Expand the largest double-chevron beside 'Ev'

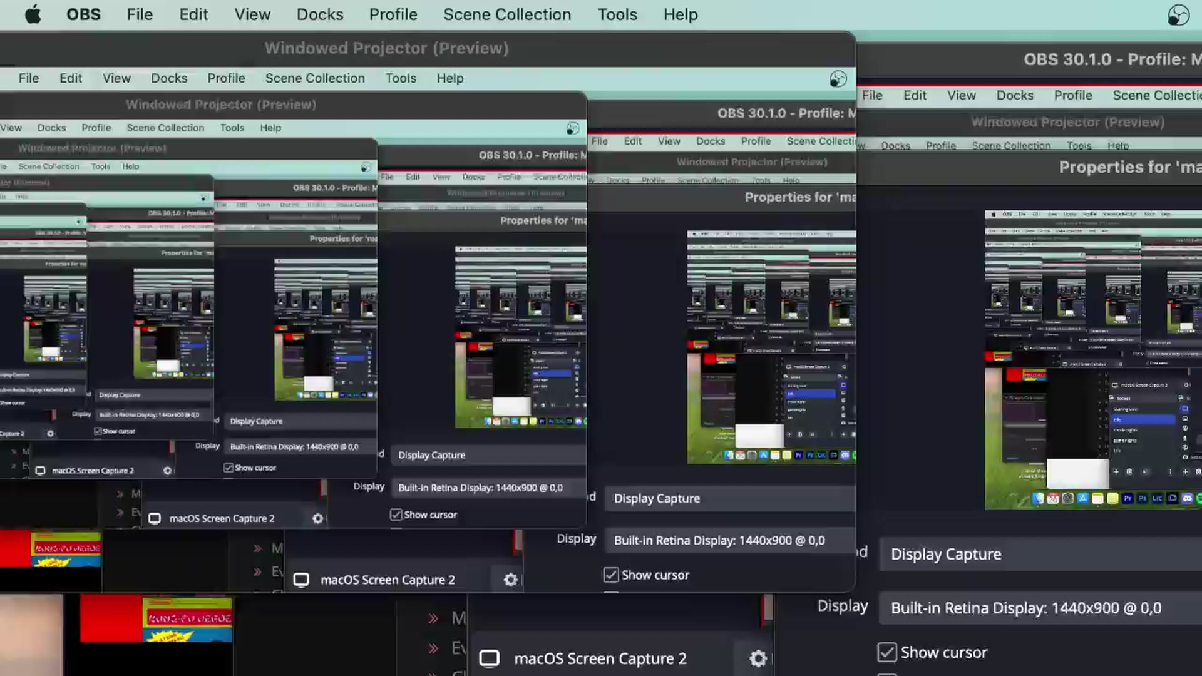[x=433, y=648]
